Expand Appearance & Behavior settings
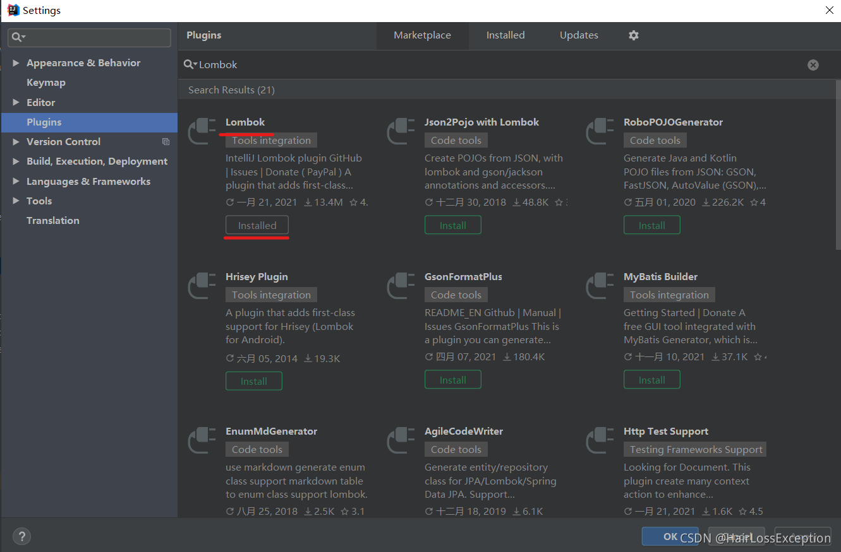 click(x=16, y=63)
